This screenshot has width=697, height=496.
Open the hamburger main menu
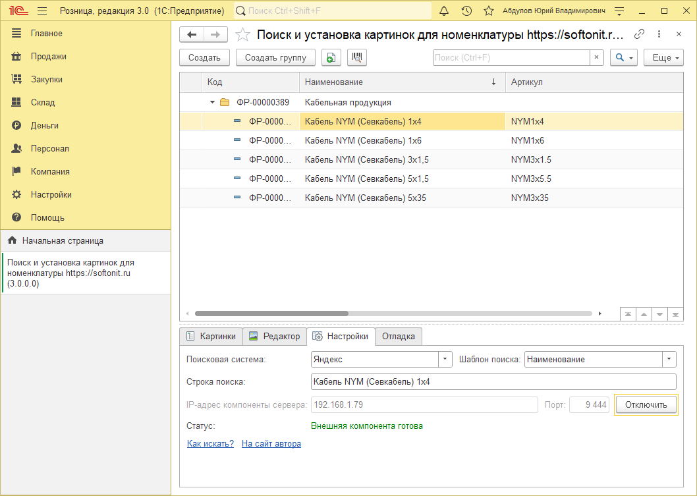click(x=42, y=11)
